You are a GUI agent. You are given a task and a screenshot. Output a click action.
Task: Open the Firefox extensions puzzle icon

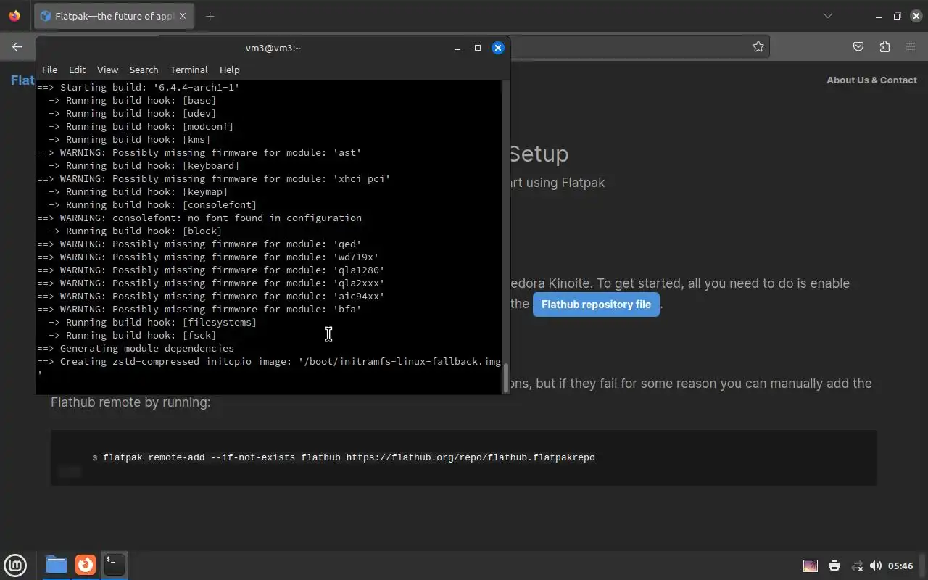[884, 46]
